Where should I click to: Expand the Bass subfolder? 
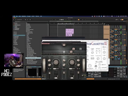[x=26, y=35]
